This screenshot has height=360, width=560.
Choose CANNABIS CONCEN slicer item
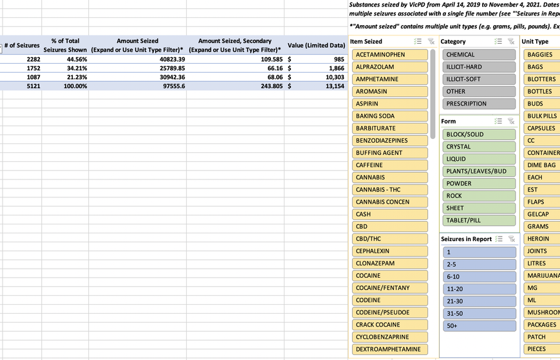(389, 202)
